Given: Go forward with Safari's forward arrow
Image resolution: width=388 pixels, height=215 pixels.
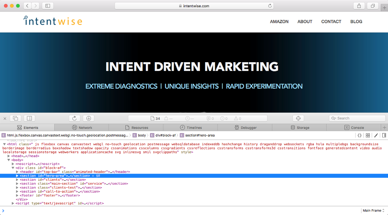Looking at the screenshot, I should pyautogui.click(x=35, y=6).
